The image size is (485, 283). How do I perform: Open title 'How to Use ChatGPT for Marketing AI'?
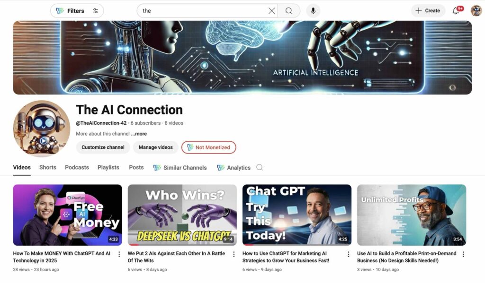[x=286, y=257]
